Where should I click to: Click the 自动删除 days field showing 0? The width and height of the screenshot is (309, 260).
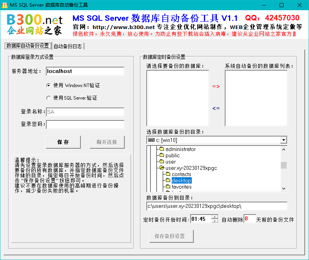pyautogui.click(x=250, y=219)
